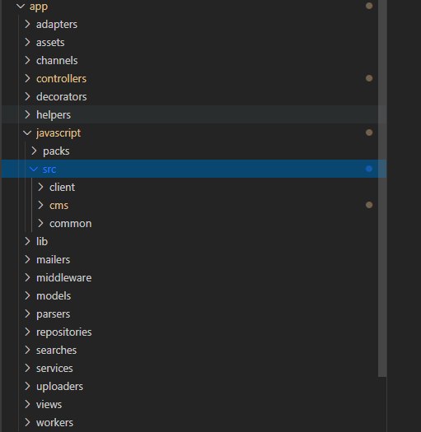This screenshot has height=432, width=421.
Task: Expand the adapters folder chevron
Action: click(x=27, y=24)
